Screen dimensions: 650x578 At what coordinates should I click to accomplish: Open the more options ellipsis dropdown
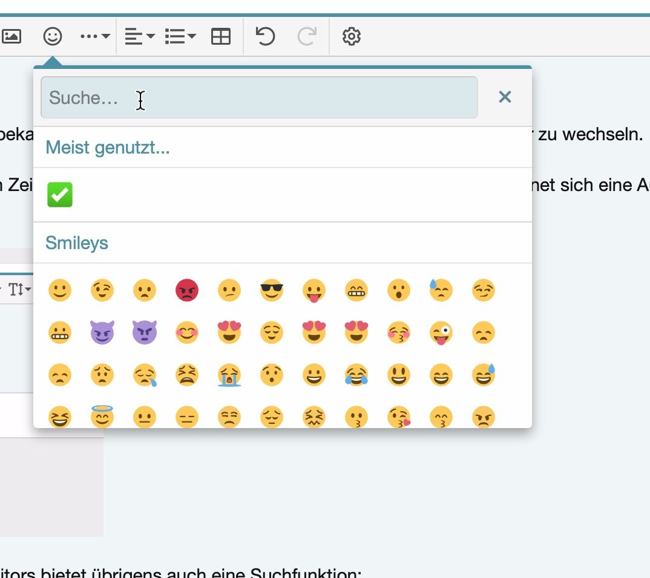point(95,36)
